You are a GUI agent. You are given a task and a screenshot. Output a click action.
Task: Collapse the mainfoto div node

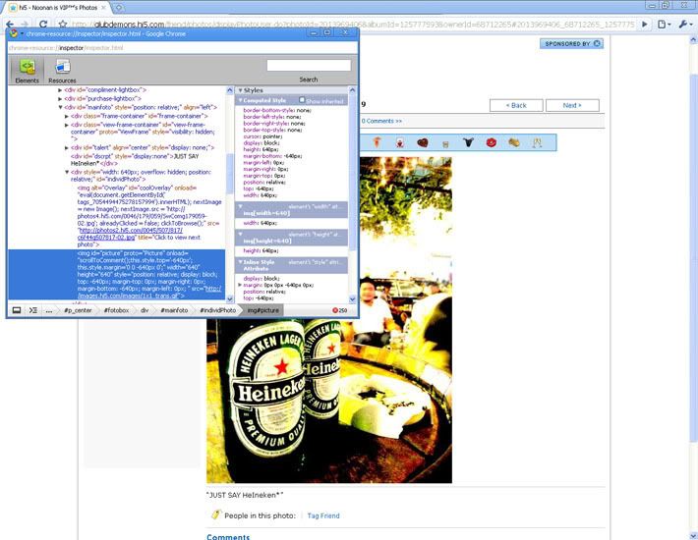pyautogui.click(x=60, y=107)
